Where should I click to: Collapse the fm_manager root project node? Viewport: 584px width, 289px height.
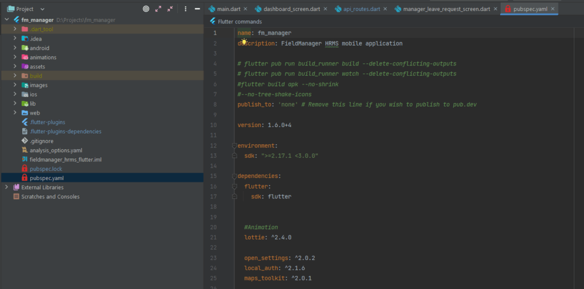tap(7, 20)
